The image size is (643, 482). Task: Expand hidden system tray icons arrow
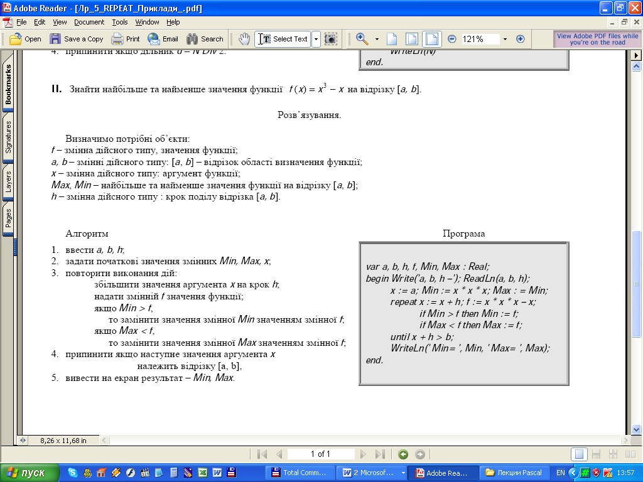tap(573, 473)
